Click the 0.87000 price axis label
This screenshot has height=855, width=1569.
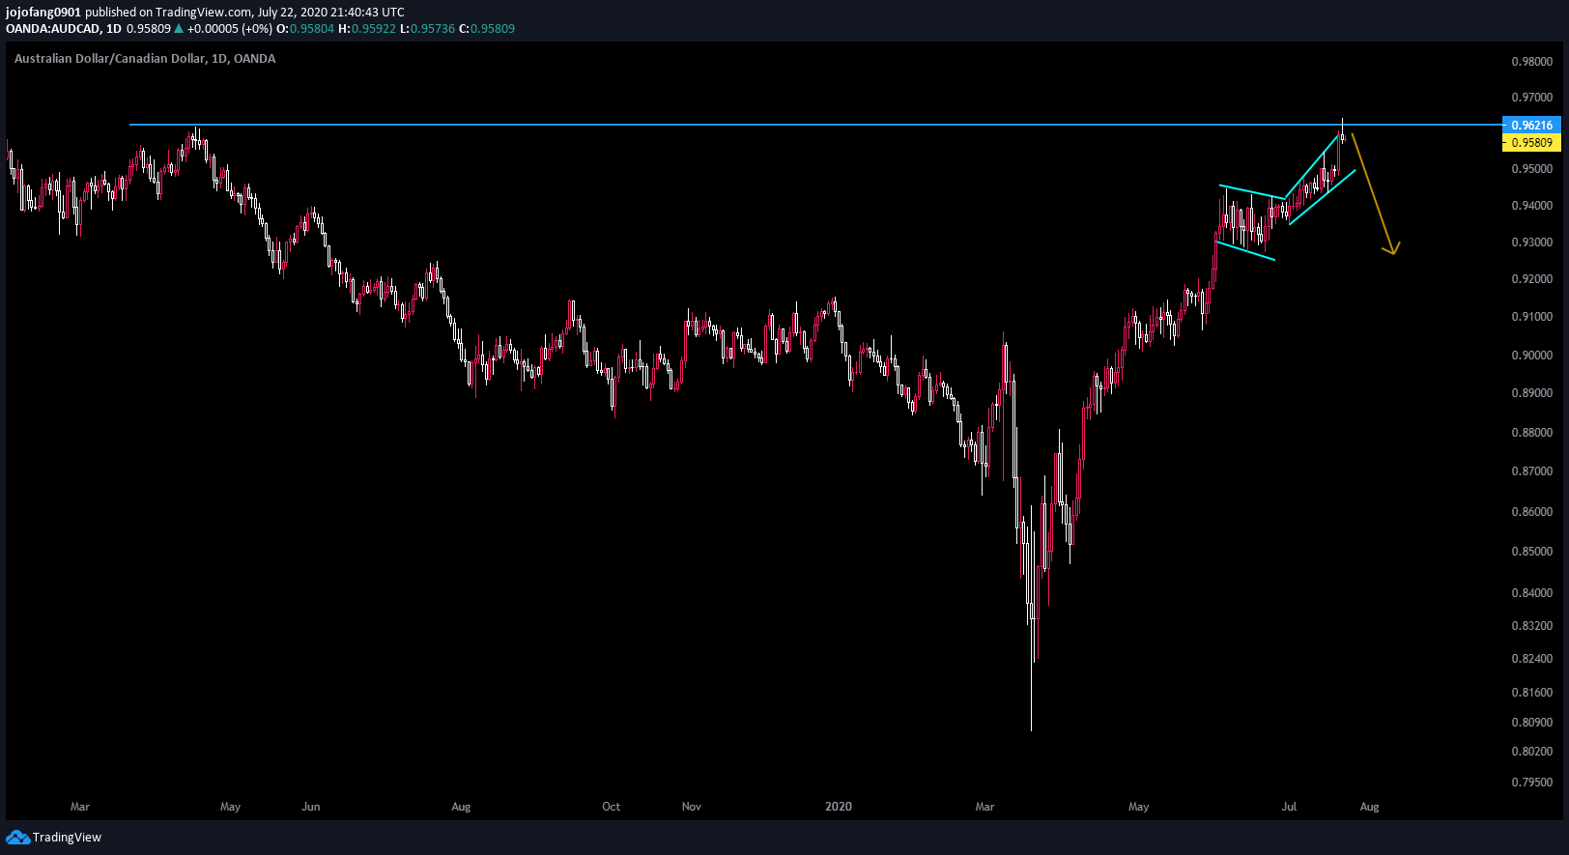point(1532,471)
